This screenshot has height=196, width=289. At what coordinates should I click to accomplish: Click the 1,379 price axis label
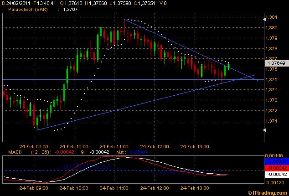click(272, 38)
